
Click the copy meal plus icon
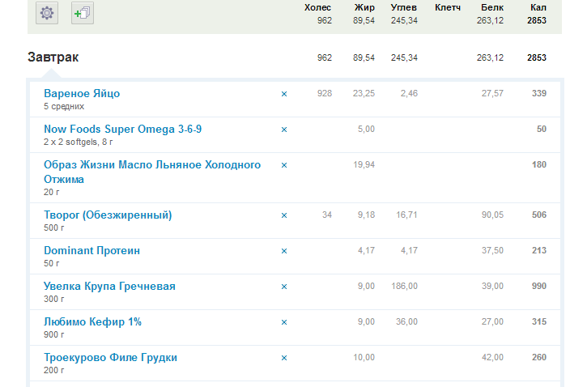[83, 13]
